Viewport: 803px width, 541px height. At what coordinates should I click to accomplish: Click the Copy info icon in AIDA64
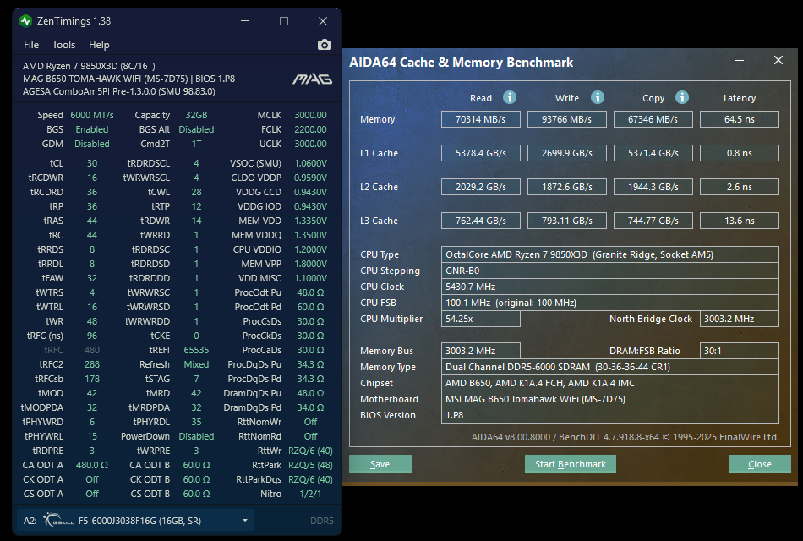[x=682, y=97]
